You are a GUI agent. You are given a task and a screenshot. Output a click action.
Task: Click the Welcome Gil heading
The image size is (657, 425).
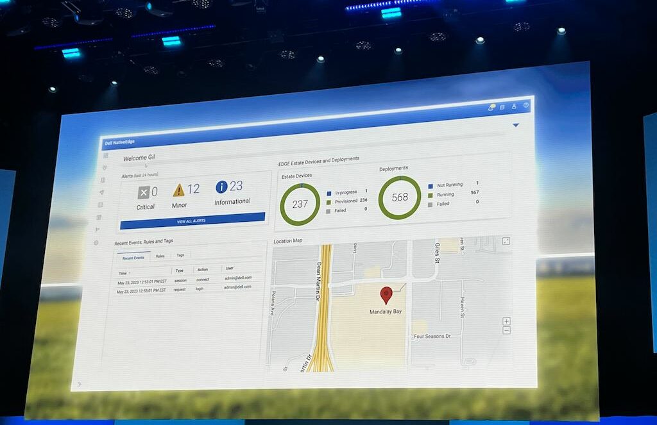(x=139, y=158)
